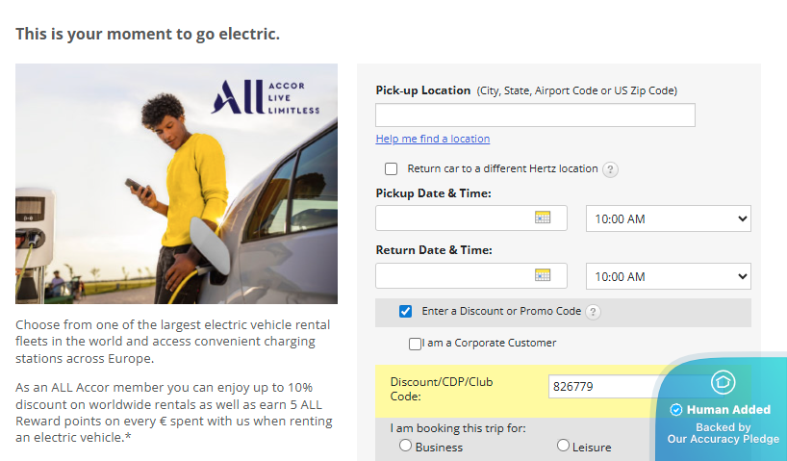Select Business as trip purpose
787x461 pixels.
[405, 446]
